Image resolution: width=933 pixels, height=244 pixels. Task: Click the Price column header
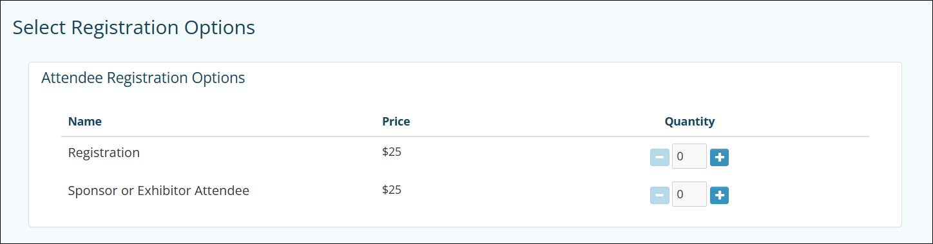[396, 121]
